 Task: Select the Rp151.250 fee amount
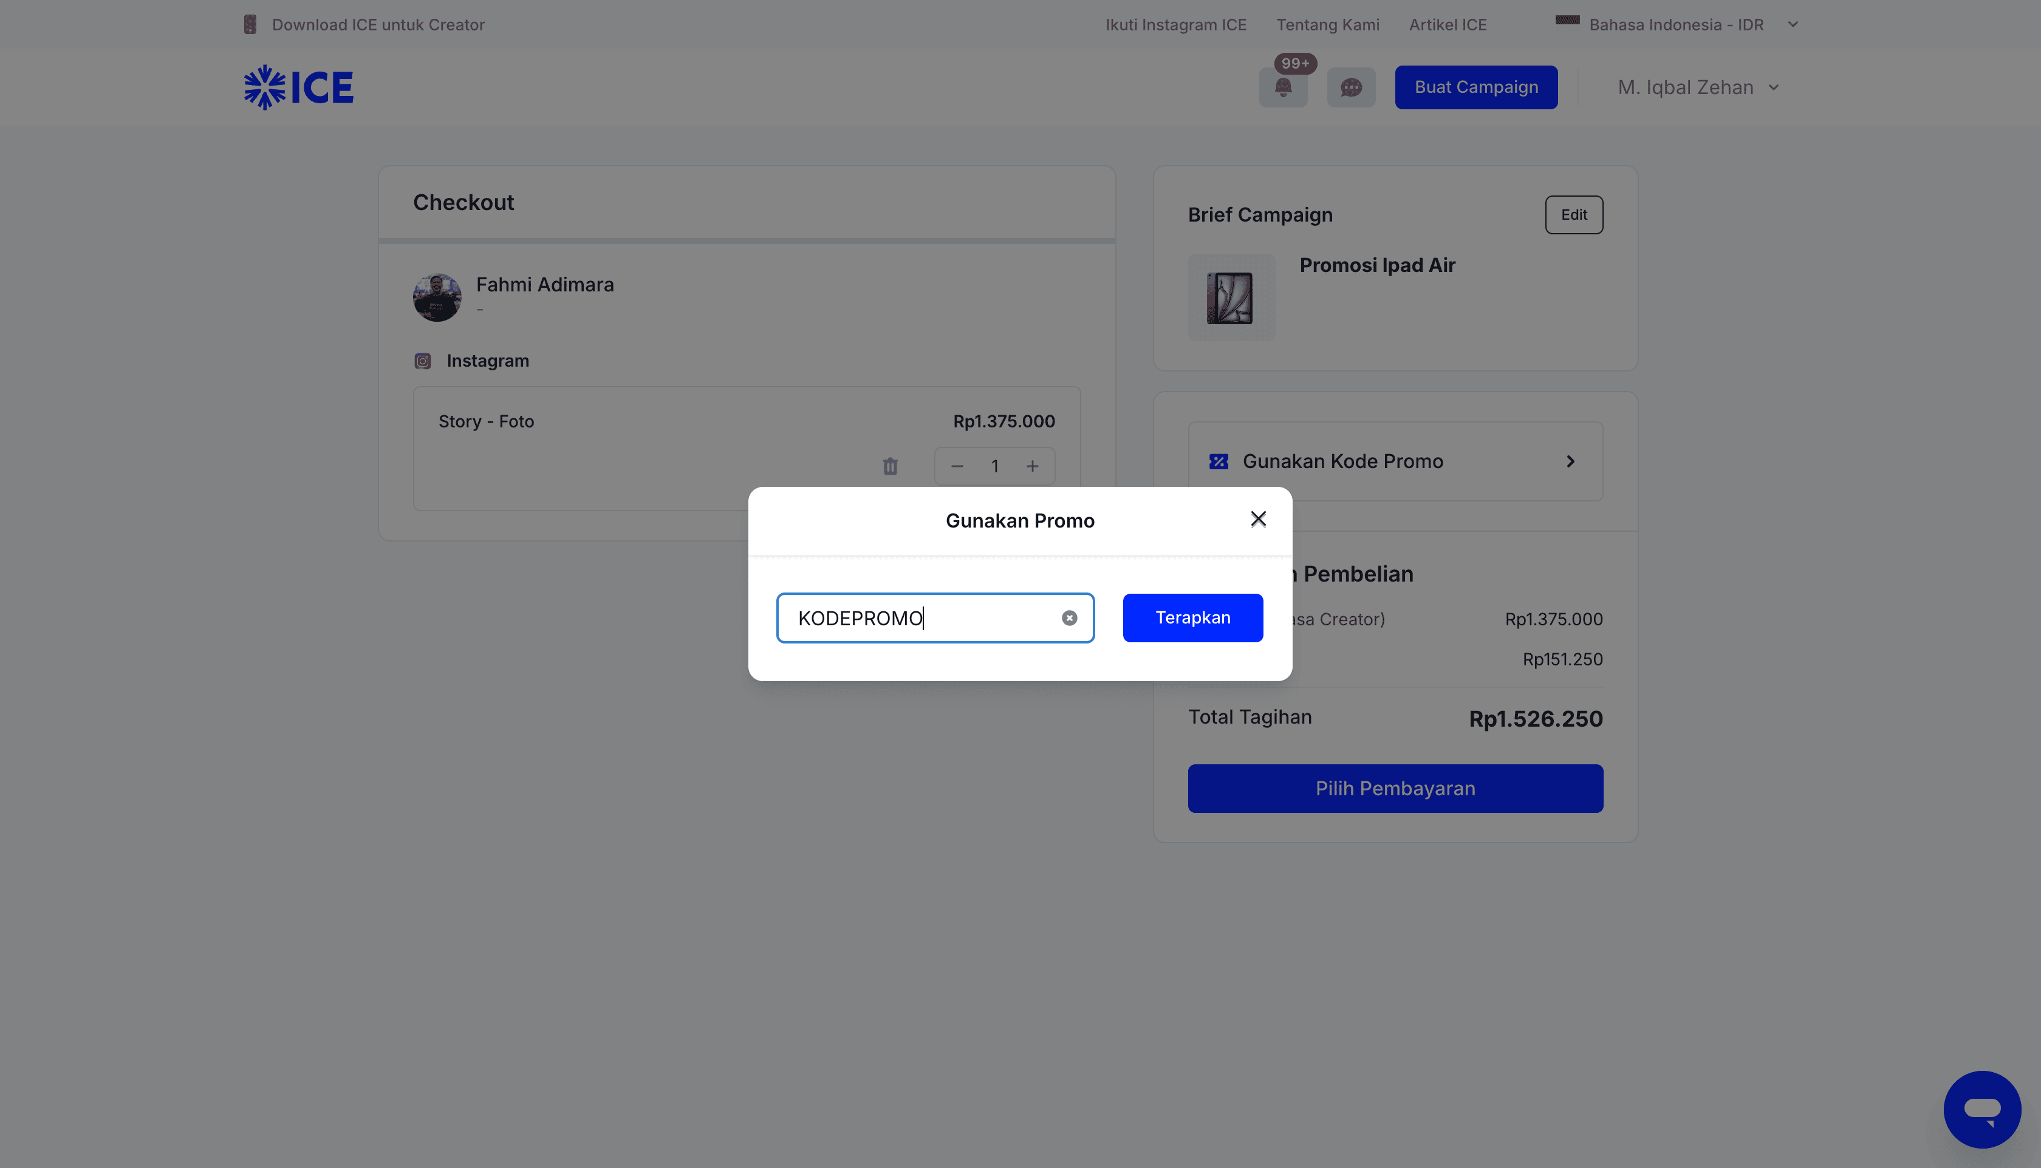tap(1563, 659)
